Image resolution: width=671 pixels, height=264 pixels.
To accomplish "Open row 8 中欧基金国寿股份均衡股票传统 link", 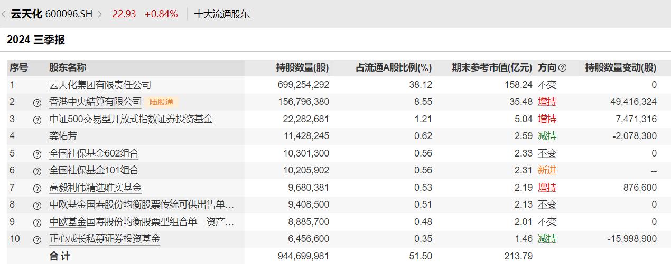I will (x=142, y=204).
